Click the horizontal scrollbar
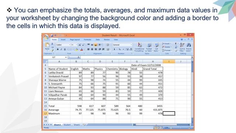 pos(162,125)
